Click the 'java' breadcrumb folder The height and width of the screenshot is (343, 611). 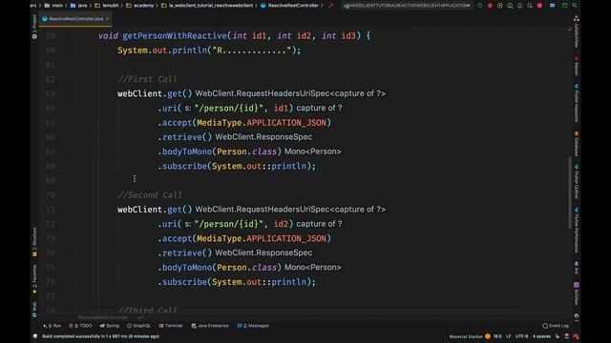[78, 6]
